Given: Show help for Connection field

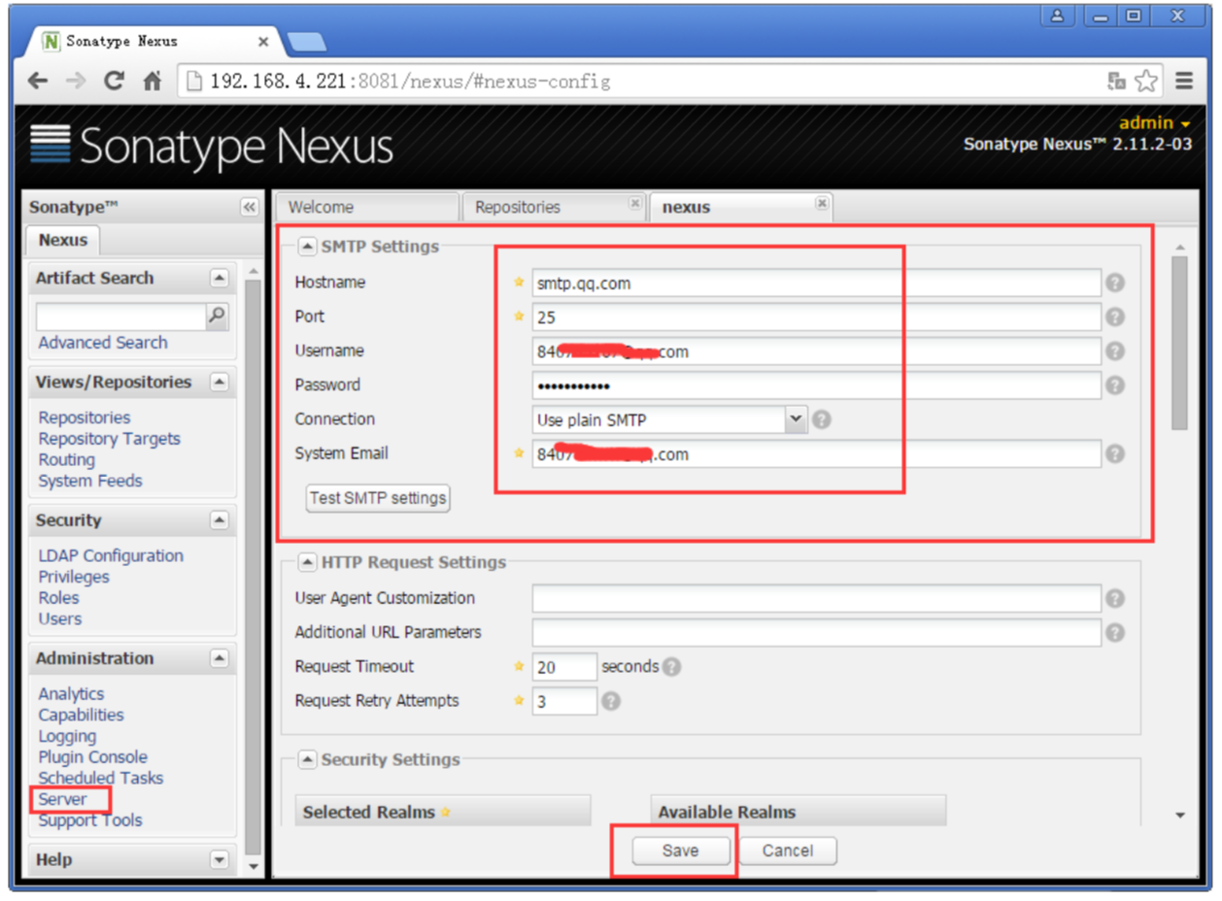Looking at the screenshot, I should (822, 419).
